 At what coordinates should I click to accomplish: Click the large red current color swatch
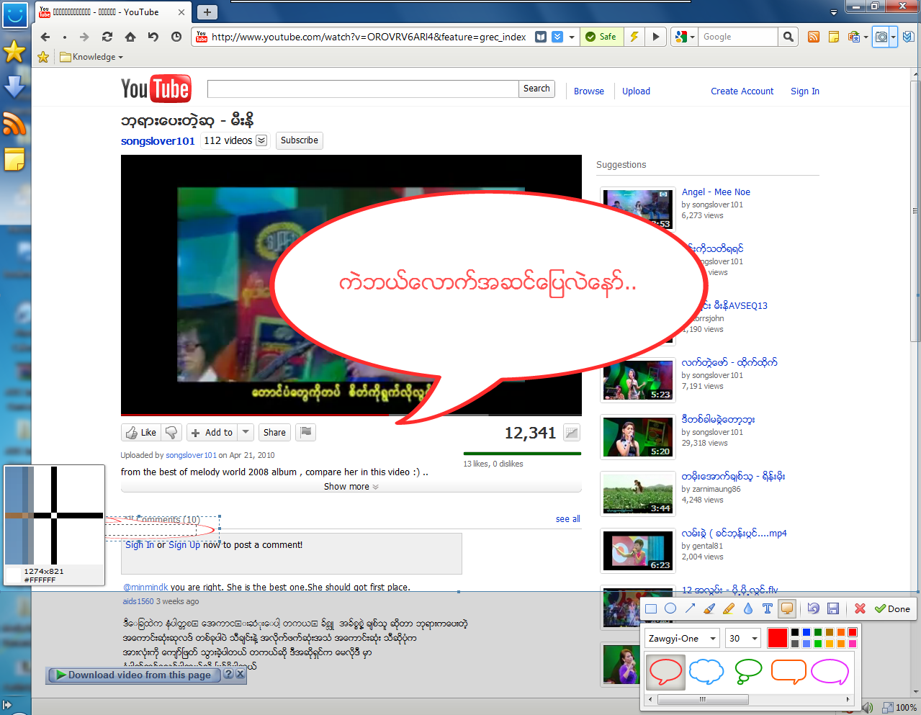(x=778, y=638)
